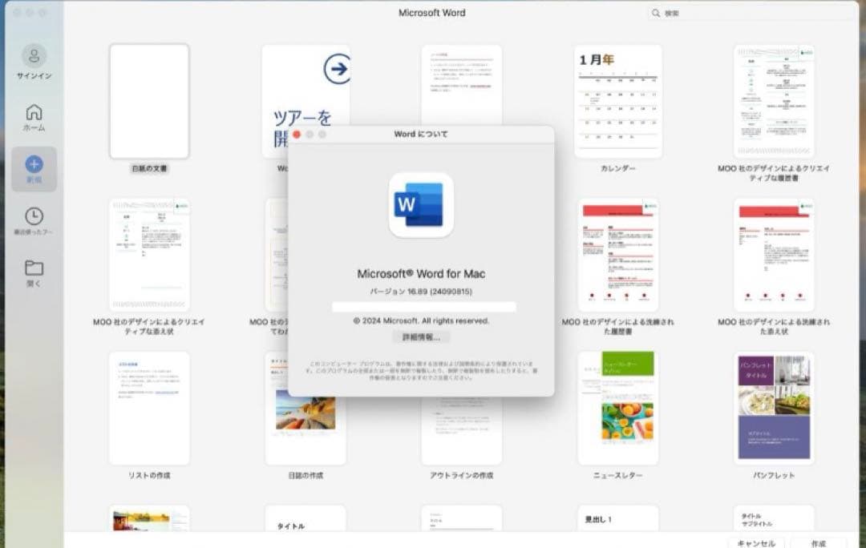Select the パンフレット template
This screenshot has height=548, width=866.
tap(775, 407)
